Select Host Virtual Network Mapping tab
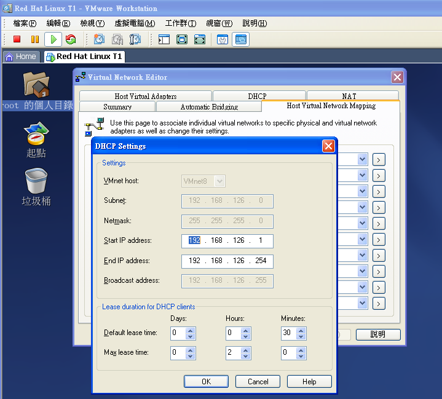Image resolution: width=442 pixels, height=399 pixels. [x=331, y=106]
